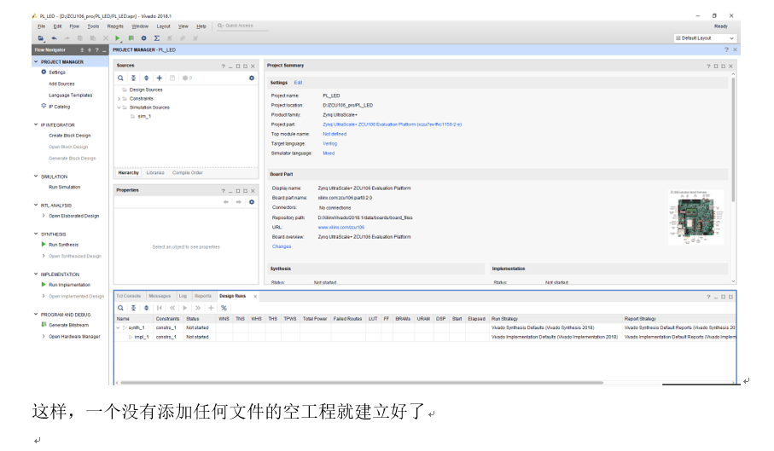The image size is (774, 451).
Task: Switch to the Compile Order tab
Action: click(x=187, y=172)
